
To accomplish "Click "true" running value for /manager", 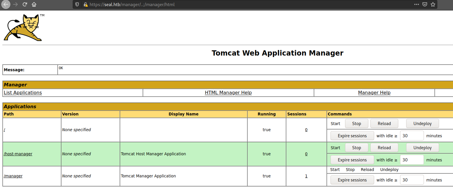I will [267, 176].
